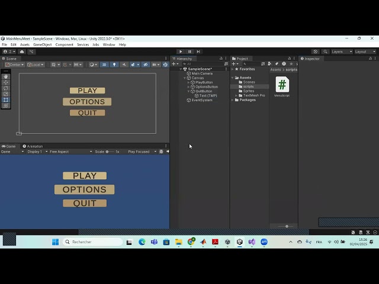Collapse QuitButton in Hierarchy
379x284 pixels.
tap(188, 91)
